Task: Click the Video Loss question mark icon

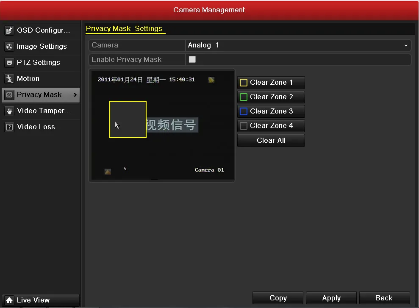Action: (x=9, y=127)
